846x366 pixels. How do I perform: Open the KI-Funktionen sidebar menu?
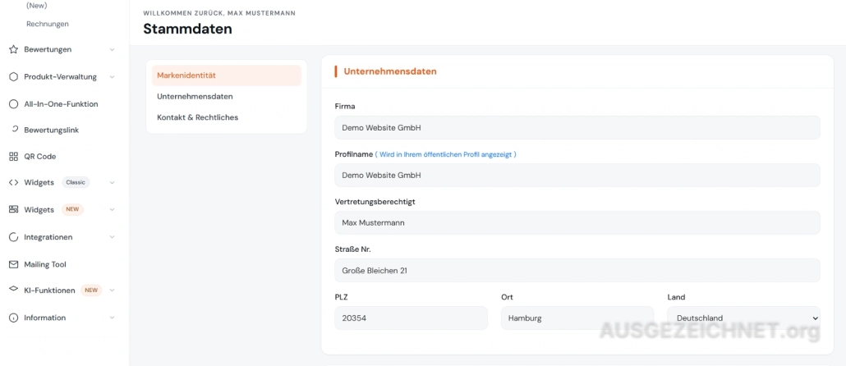49,291
